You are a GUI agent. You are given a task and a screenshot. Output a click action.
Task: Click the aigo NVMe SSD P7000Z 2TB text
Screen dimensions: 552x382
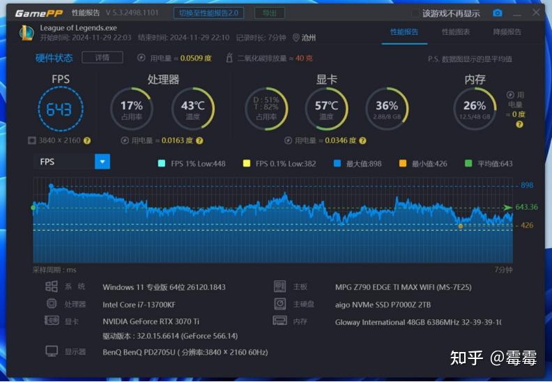[x=383, y=305]
